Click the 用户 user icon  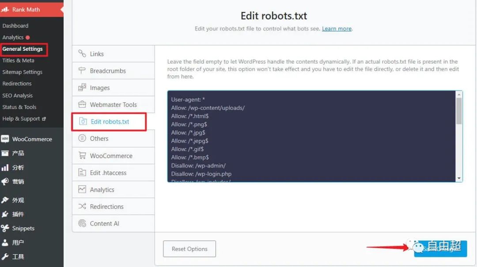(x=5, y=242)
